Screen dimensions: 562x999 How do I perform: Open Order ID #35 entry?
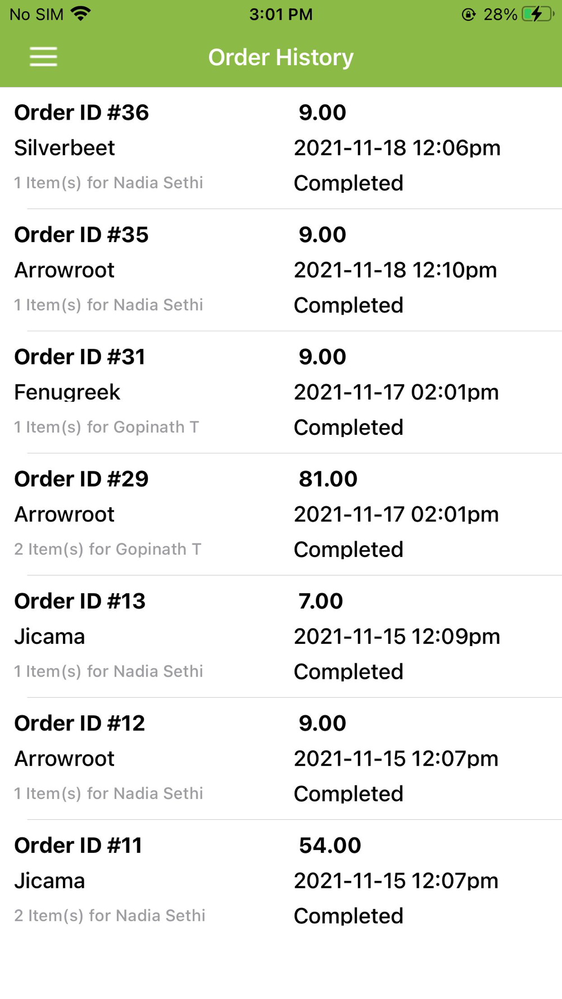(81, 235)
